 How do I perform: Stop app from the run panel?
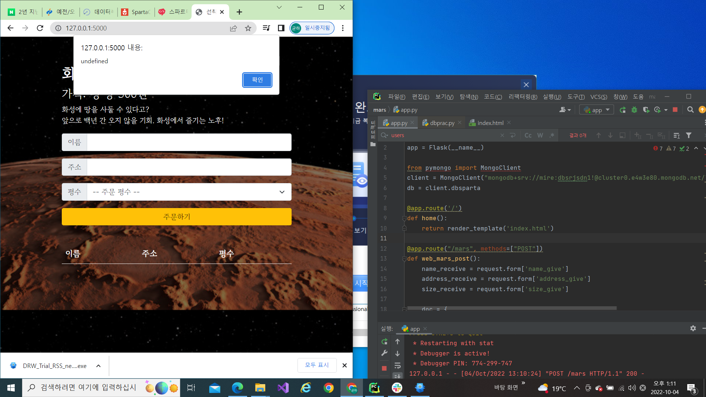pyautogui.click(x=384, y=368)
